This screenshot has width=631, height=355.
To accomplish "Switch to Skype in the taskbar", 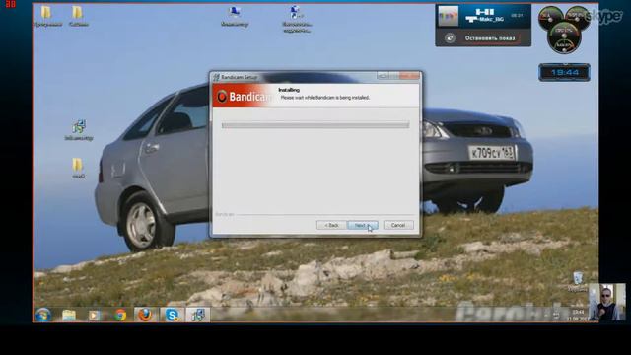I will tap(172, 315).
